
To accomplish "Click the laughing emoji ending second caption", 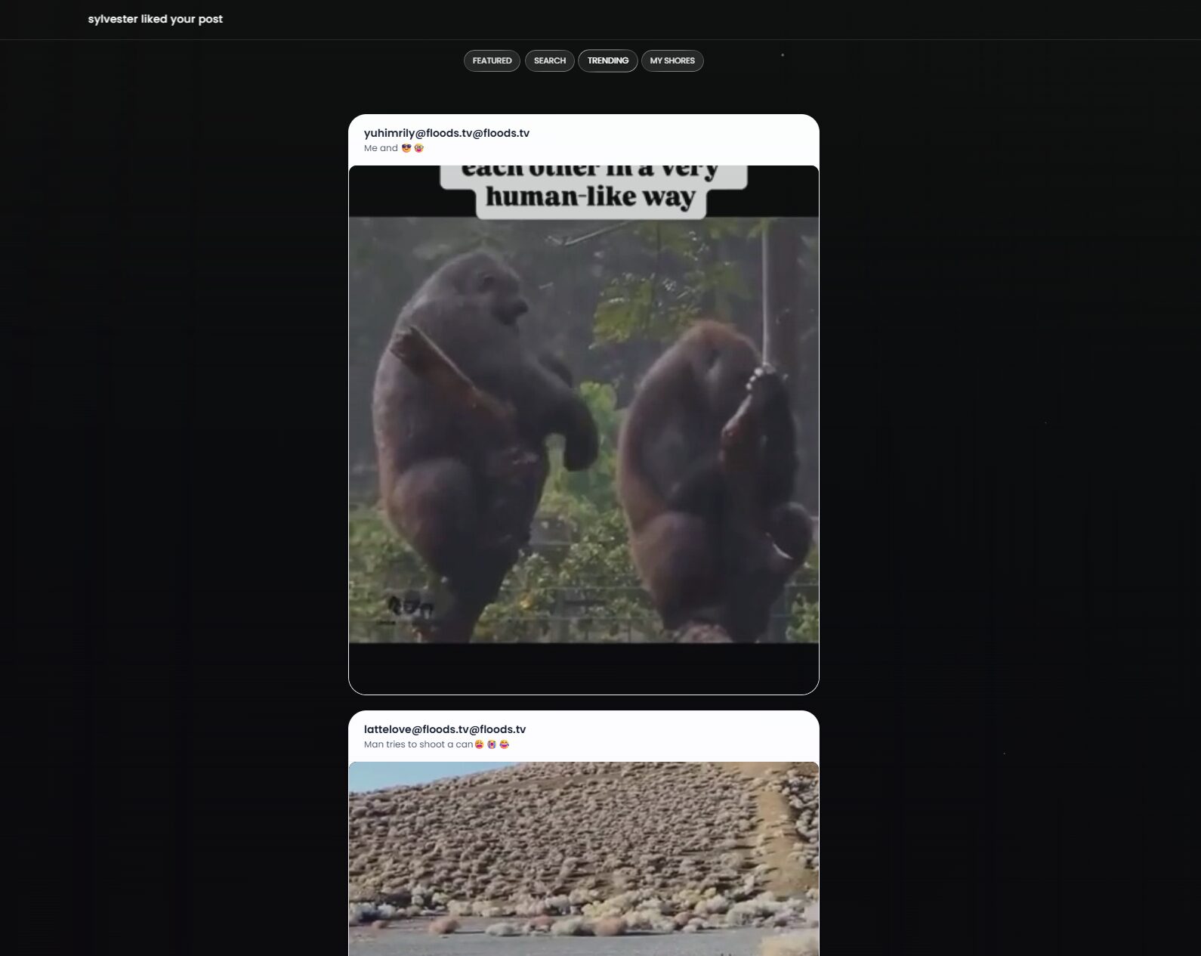I will click(505, 744).
